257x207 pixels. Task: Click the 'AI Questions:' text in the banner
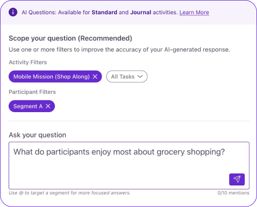click(39, 12)
